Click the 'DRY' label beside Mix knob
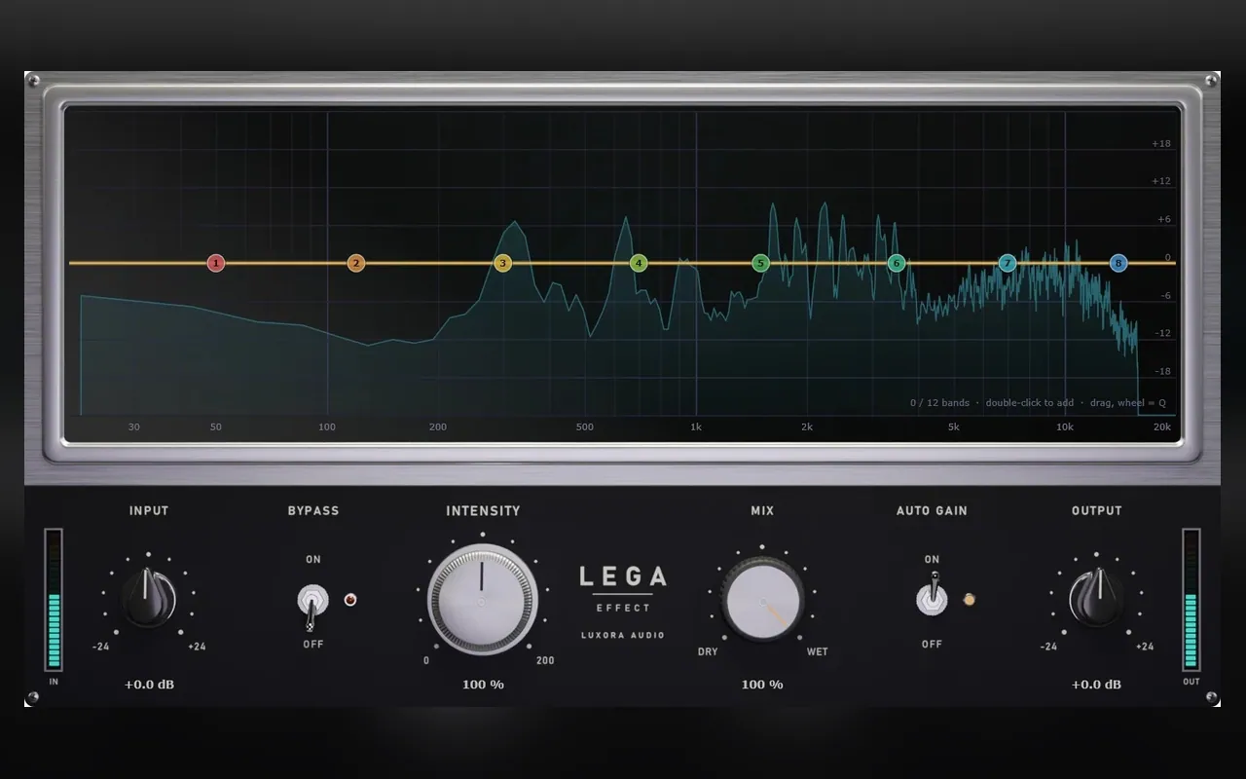This screenshot has width=1246, height=779. 708,651
